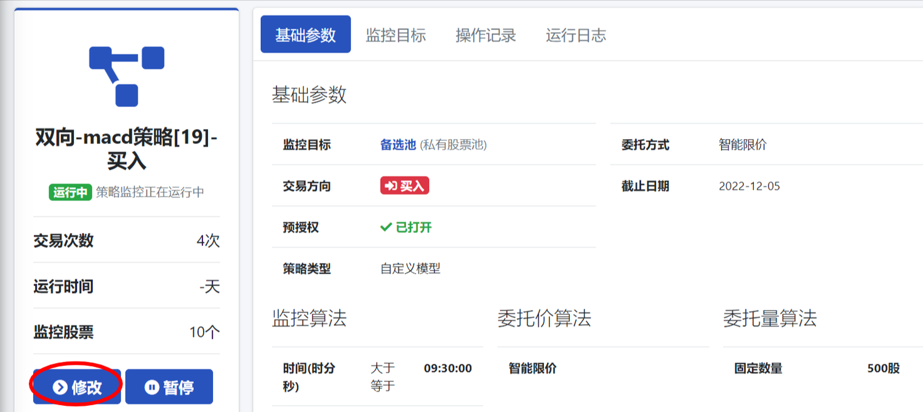Go to the 操作记录 tab
The image size is (923, 412).
coord(485,35)
